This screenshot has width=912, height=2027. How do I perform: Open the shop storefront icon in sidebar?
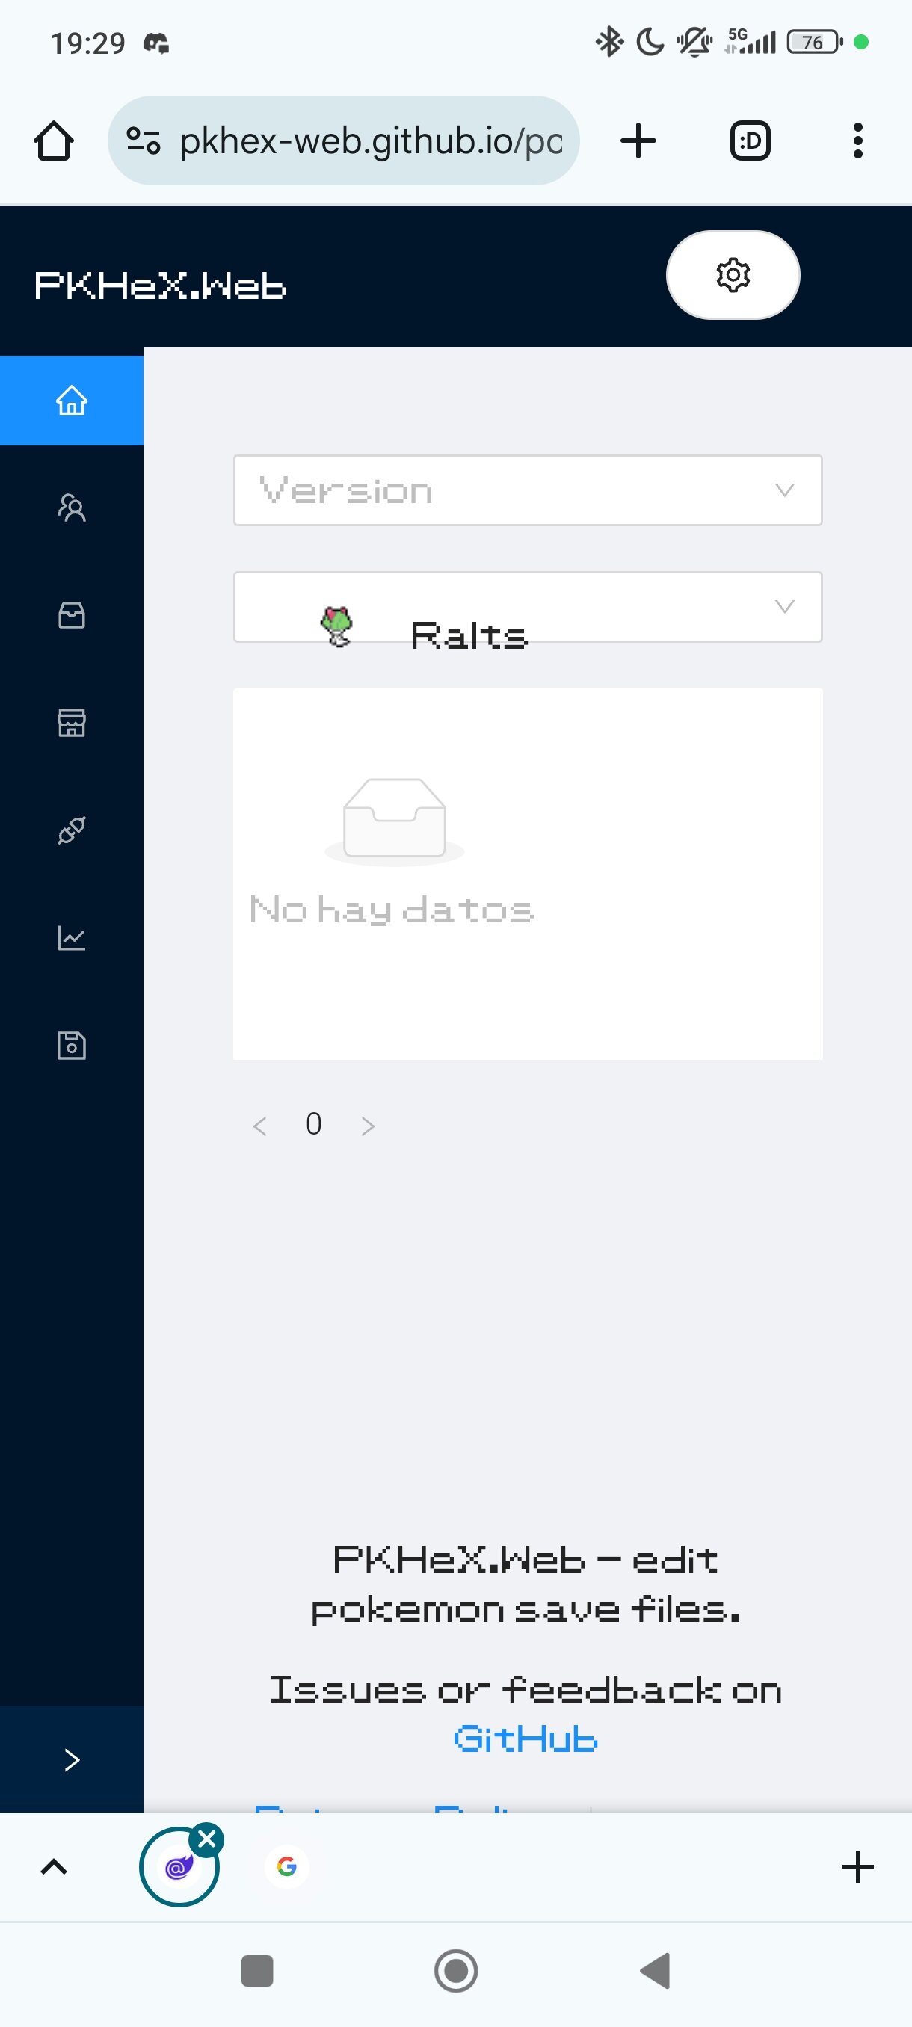[x=72, y=722]
